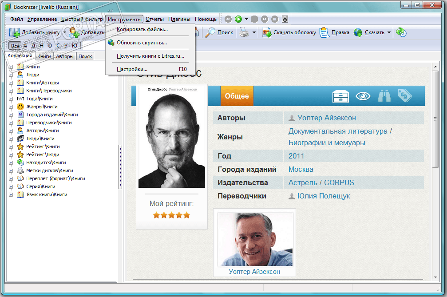Viewport: 447px width, 297px height.
Task: Switch to the Авторы tab
Action: [65, 56]
